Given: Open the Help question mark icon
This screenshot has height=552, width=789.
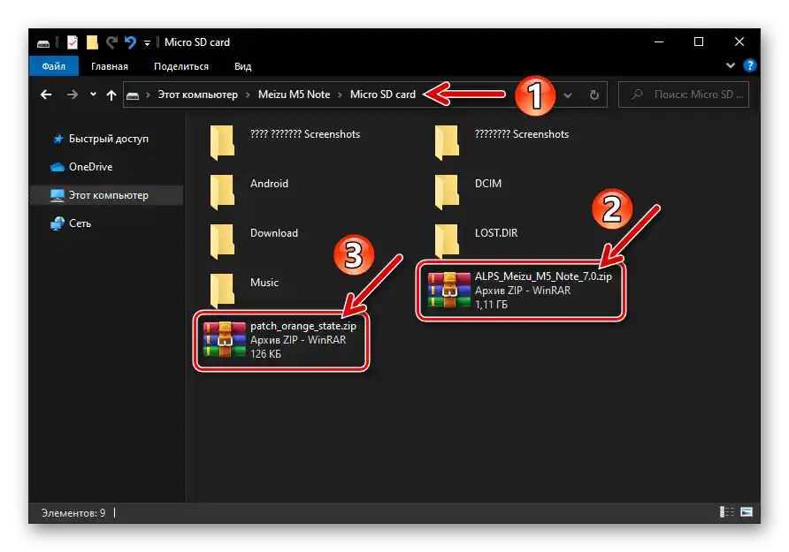Looking at the screenshot, I should coord(750,65).
